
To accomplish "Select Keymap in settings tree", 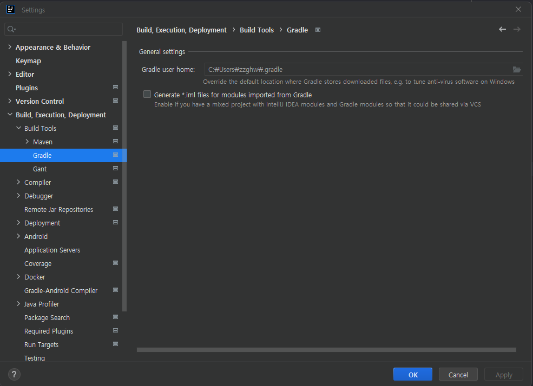I will click(28, 61).
